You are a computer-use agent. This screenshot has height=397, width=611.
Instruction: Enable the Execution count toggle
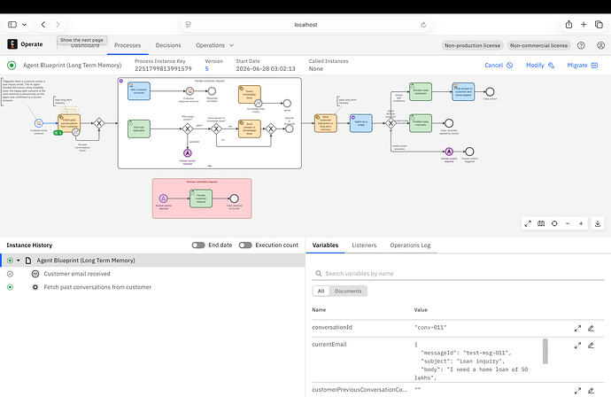pos(245,245)
